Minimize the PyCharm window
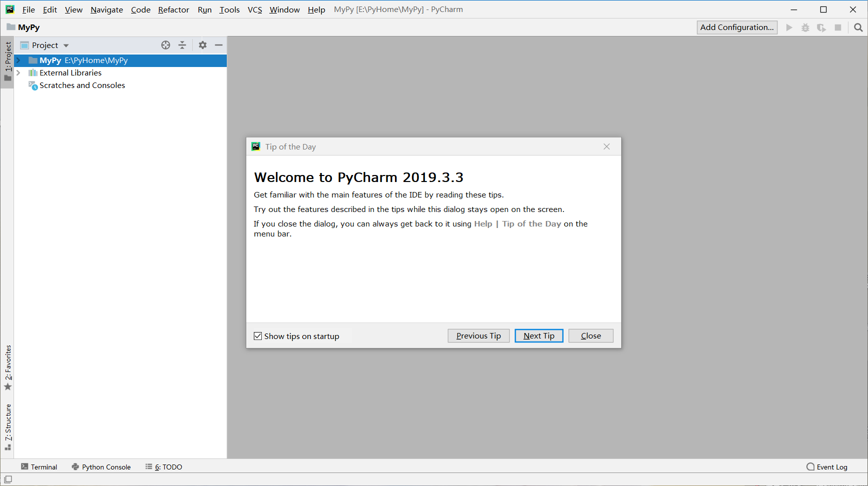This screenshot has height=486, width=868. (794, 9)
